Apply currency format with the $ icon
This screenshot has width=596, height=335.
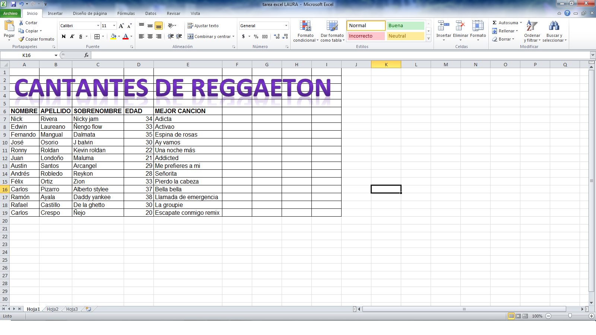[243, 36]
